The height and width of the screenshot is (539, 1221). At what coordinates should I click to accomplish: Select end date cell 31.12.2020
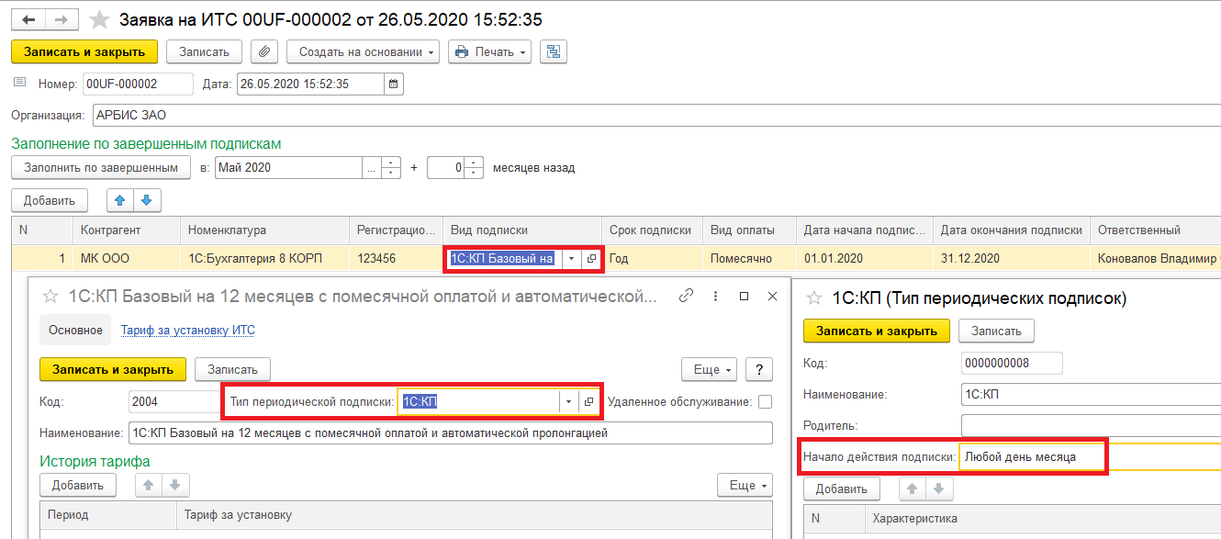[x=1011, y=259]
